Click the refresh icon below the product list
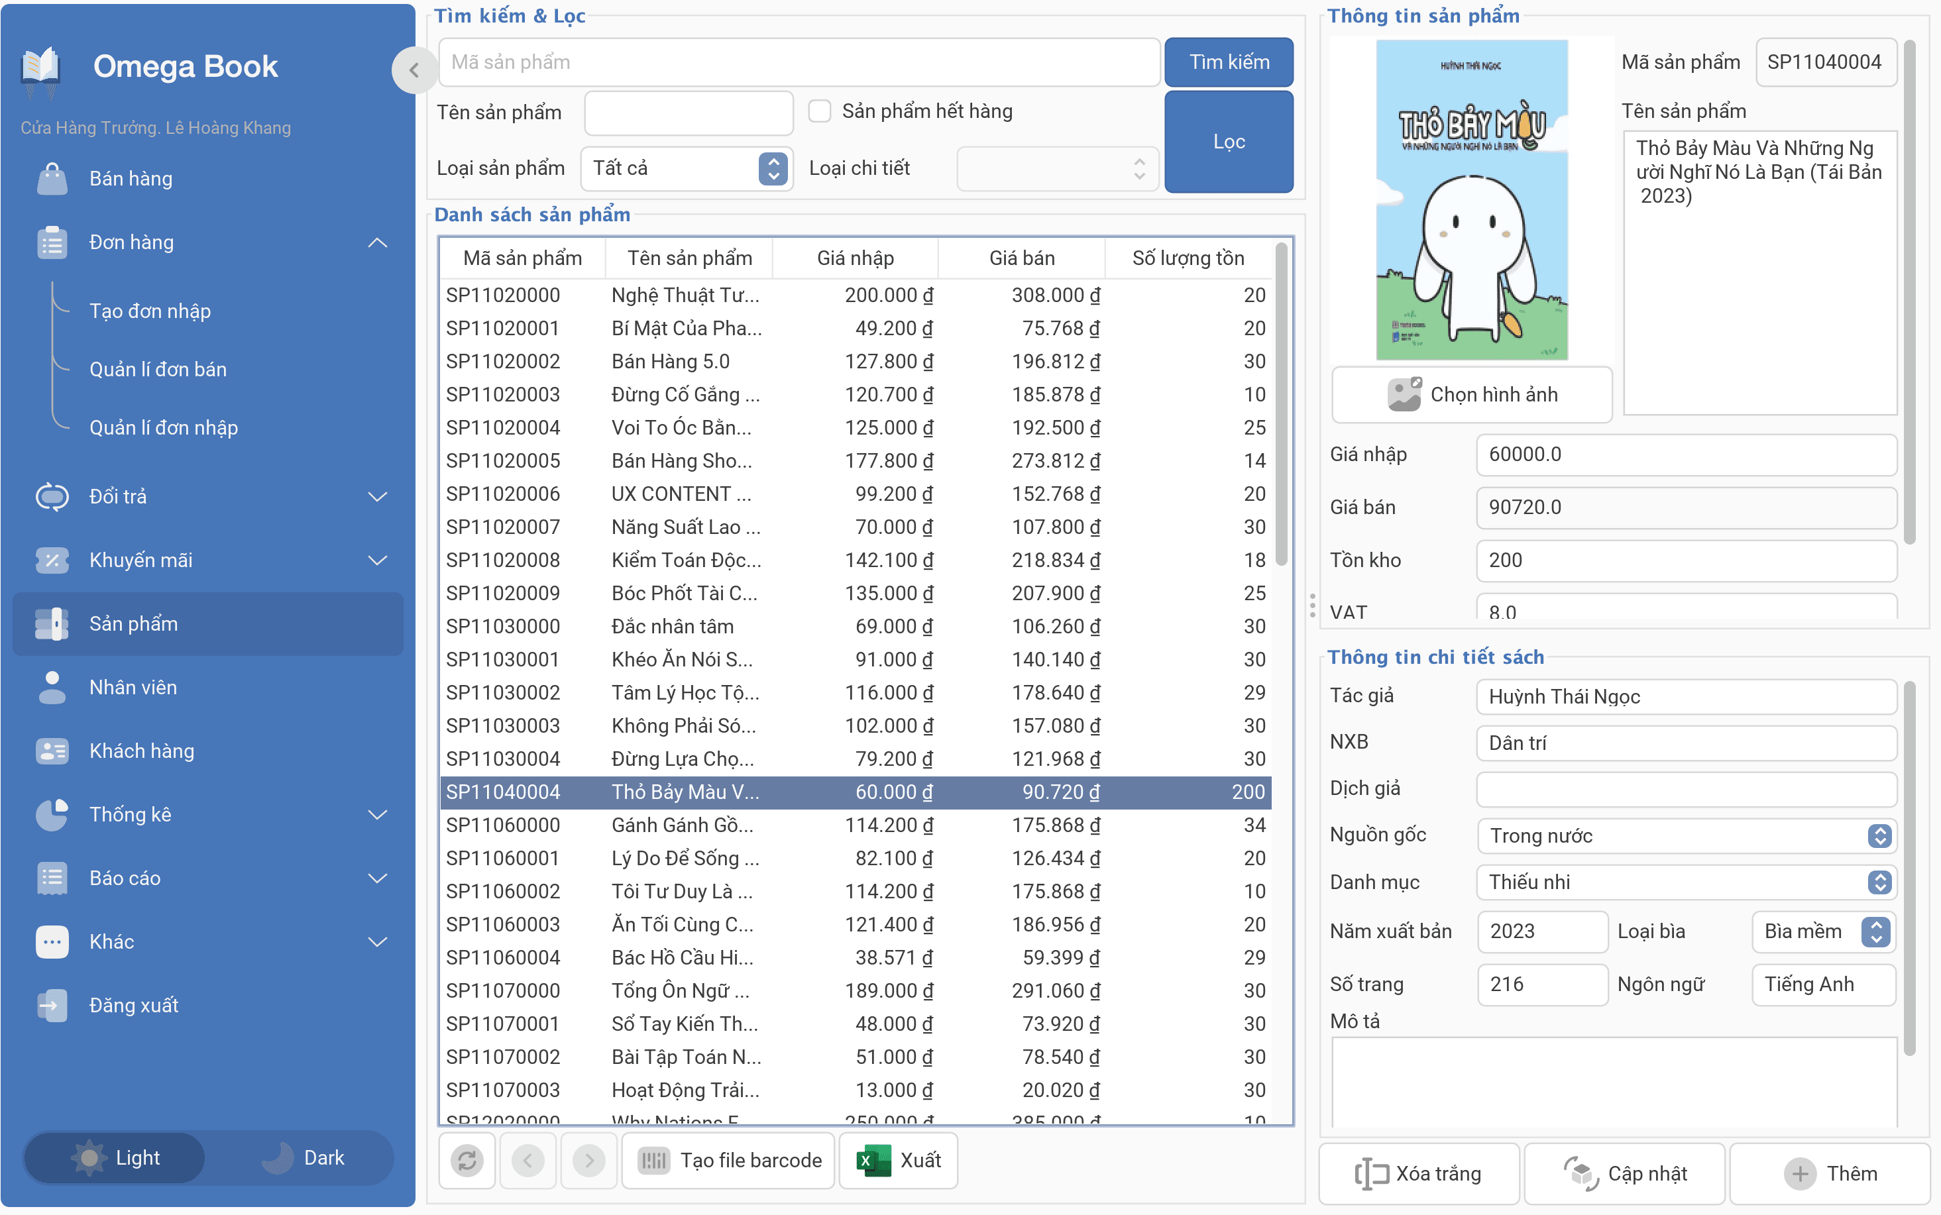 pos(467,1159)
